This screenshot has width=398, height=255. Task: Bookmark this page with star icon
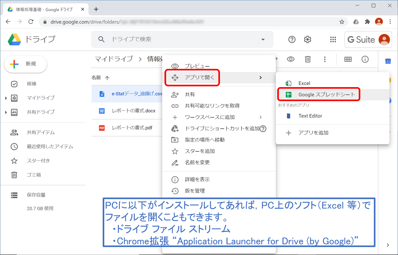342,22
